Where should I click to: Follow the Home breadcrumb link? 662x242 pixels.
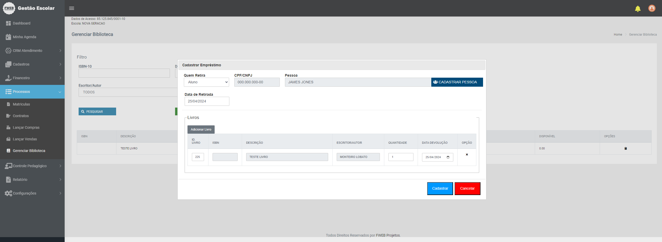click(x=618, y=35)
